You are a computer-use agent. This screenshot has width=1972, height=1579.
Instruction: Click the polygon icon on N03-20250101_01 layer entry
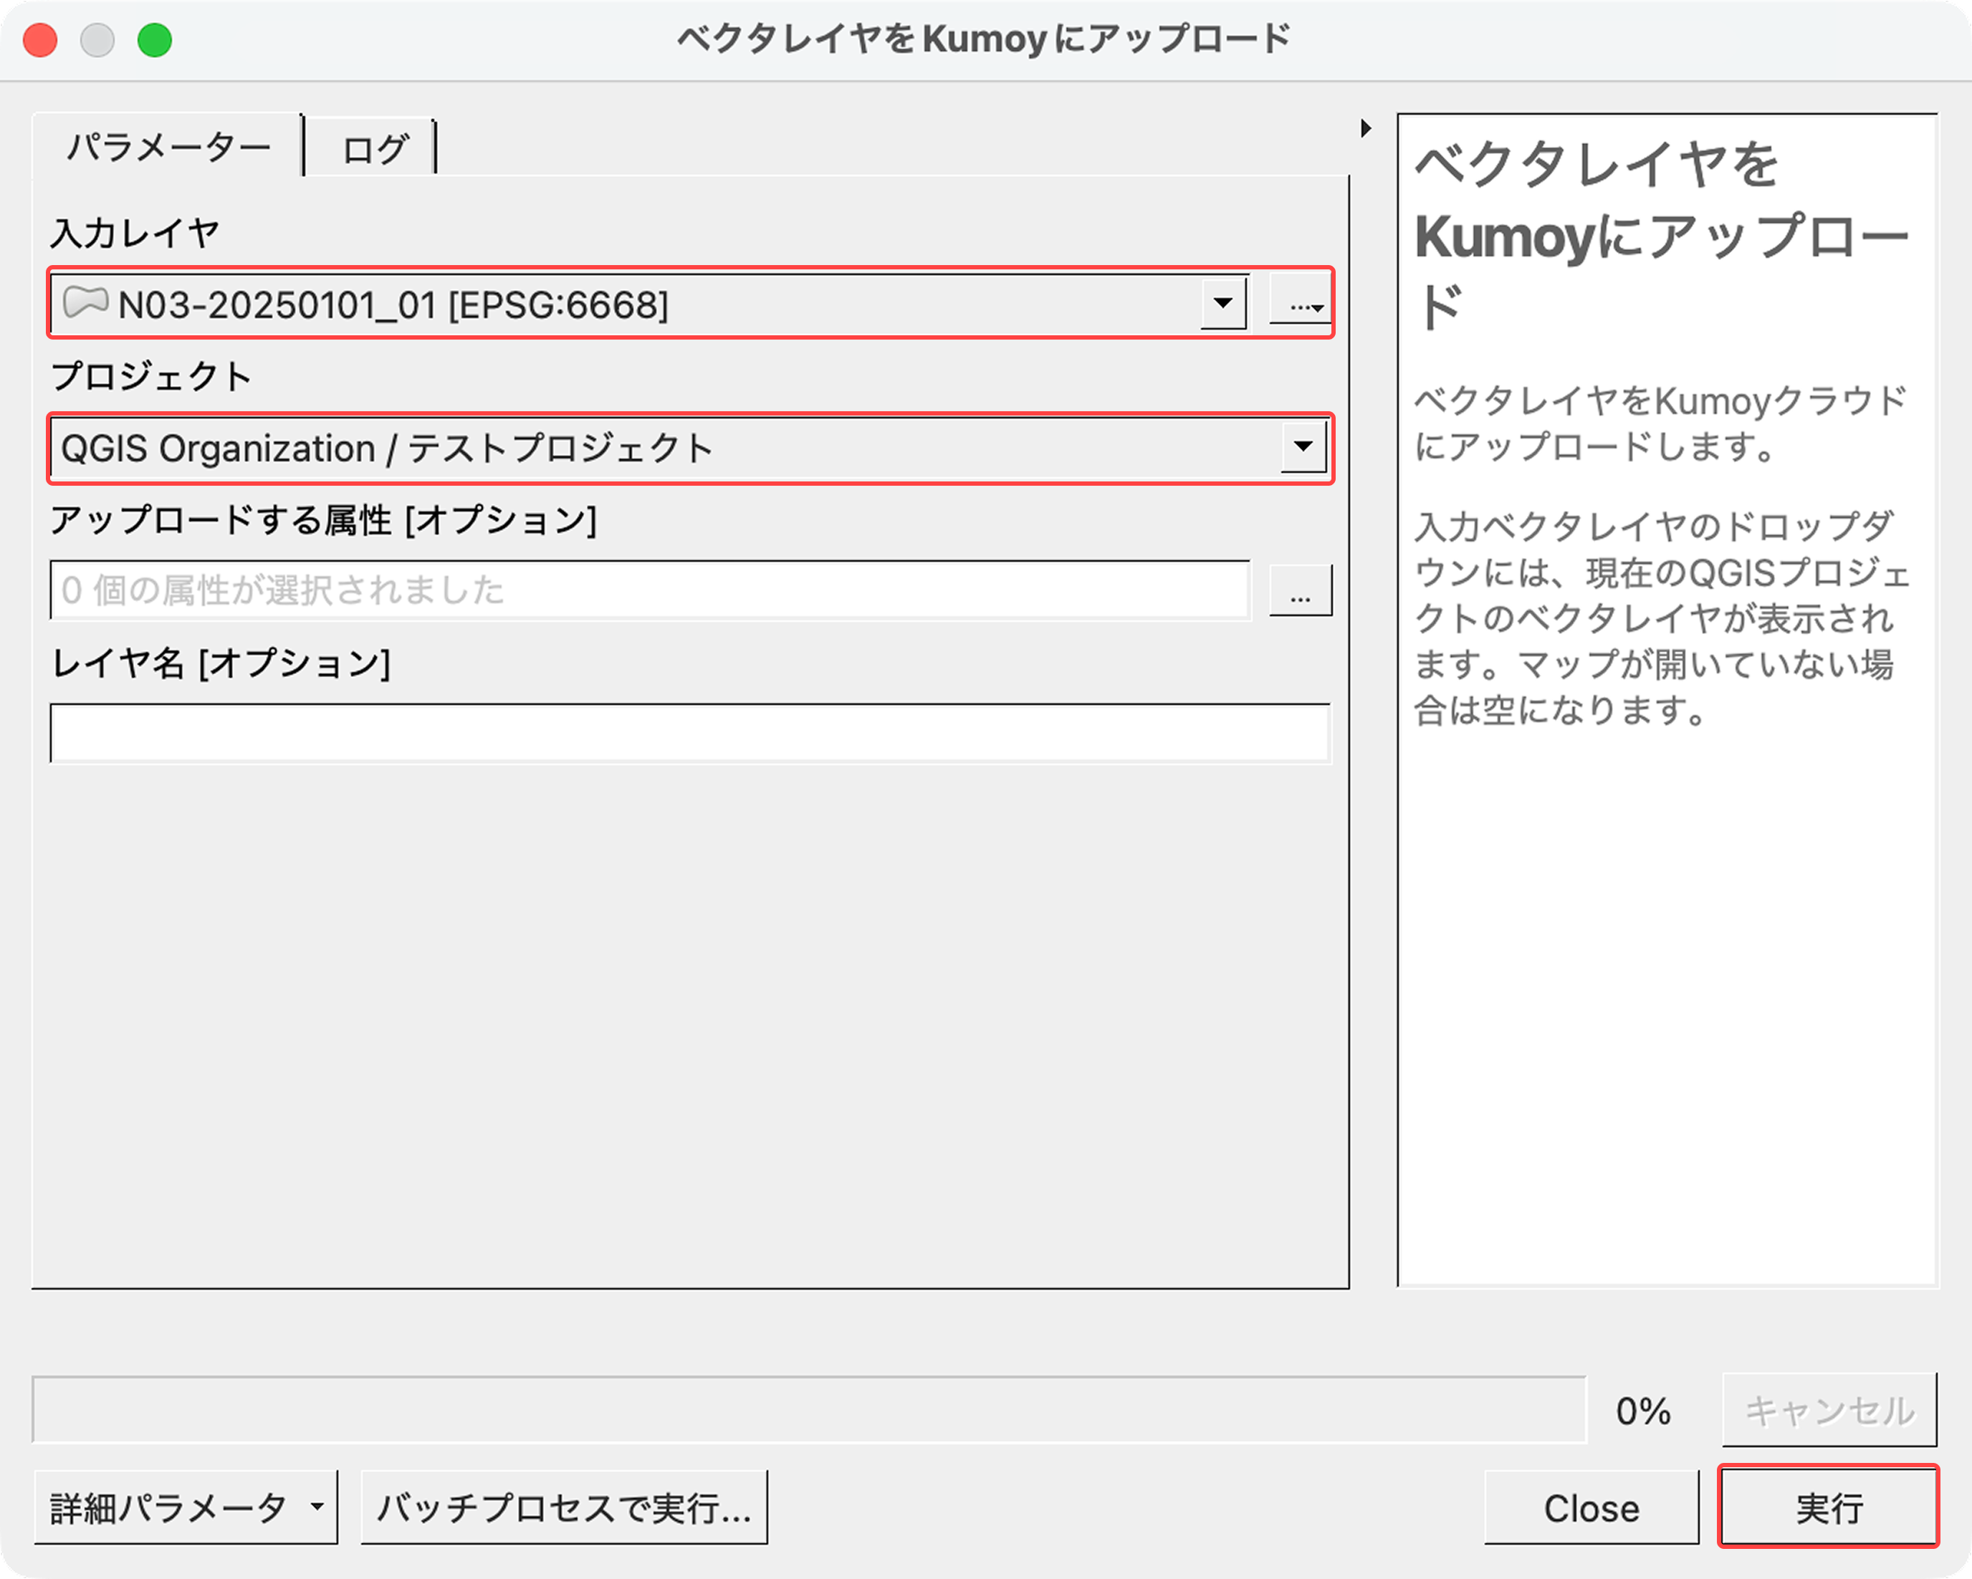(x=85, y=302)
